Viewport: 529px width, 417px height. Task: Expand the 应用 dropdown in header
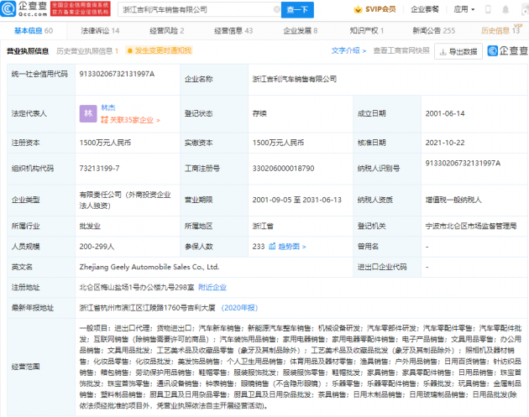coord(462,10)
